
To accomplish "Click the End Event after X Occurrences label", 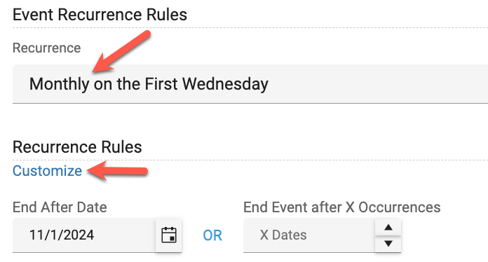I will coord(341,207).
